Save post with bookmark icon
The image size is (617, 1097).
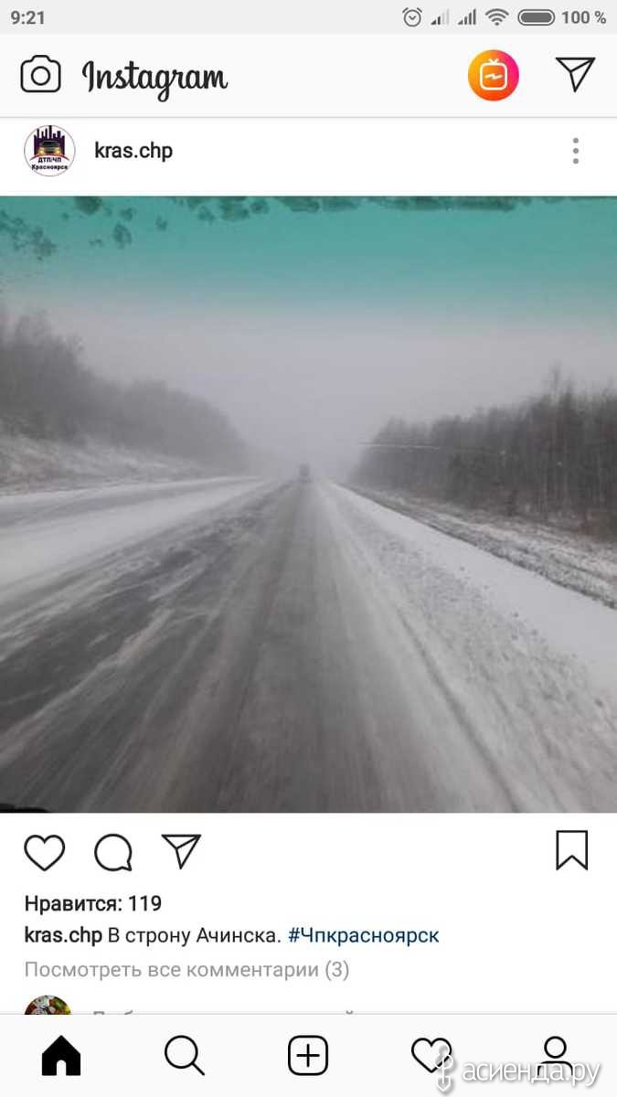pyautogui.click(x=572, y=850)
